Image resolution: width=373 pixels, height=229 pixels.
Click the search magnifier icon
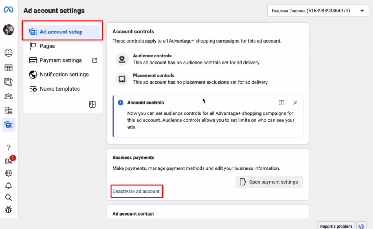coord(8,198)
